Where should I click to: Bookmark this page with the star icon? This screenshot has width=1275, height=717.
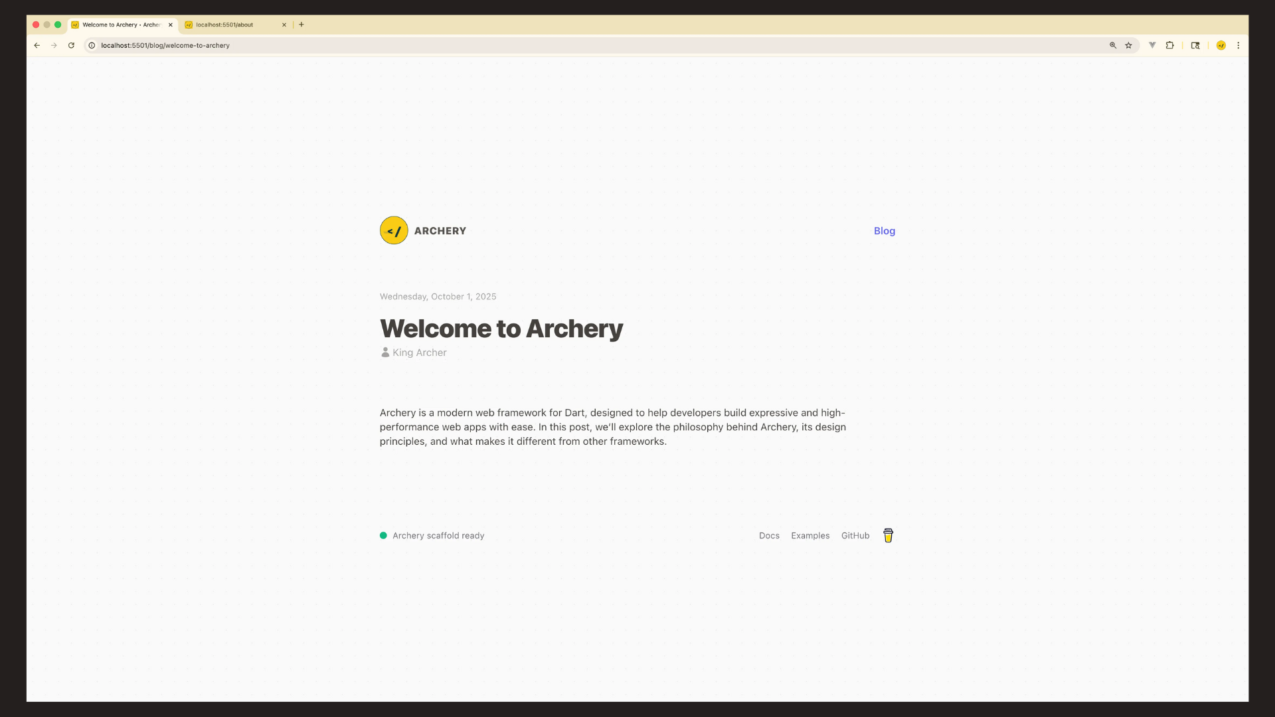click(x=1128, y=46)
